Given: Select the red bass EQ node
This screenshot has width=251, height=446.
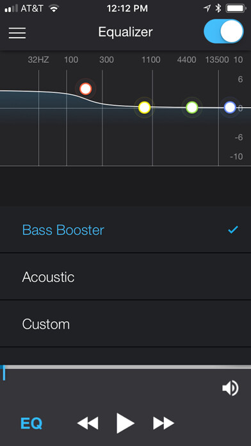Looking at the screenshot, I should pos(86,89).
